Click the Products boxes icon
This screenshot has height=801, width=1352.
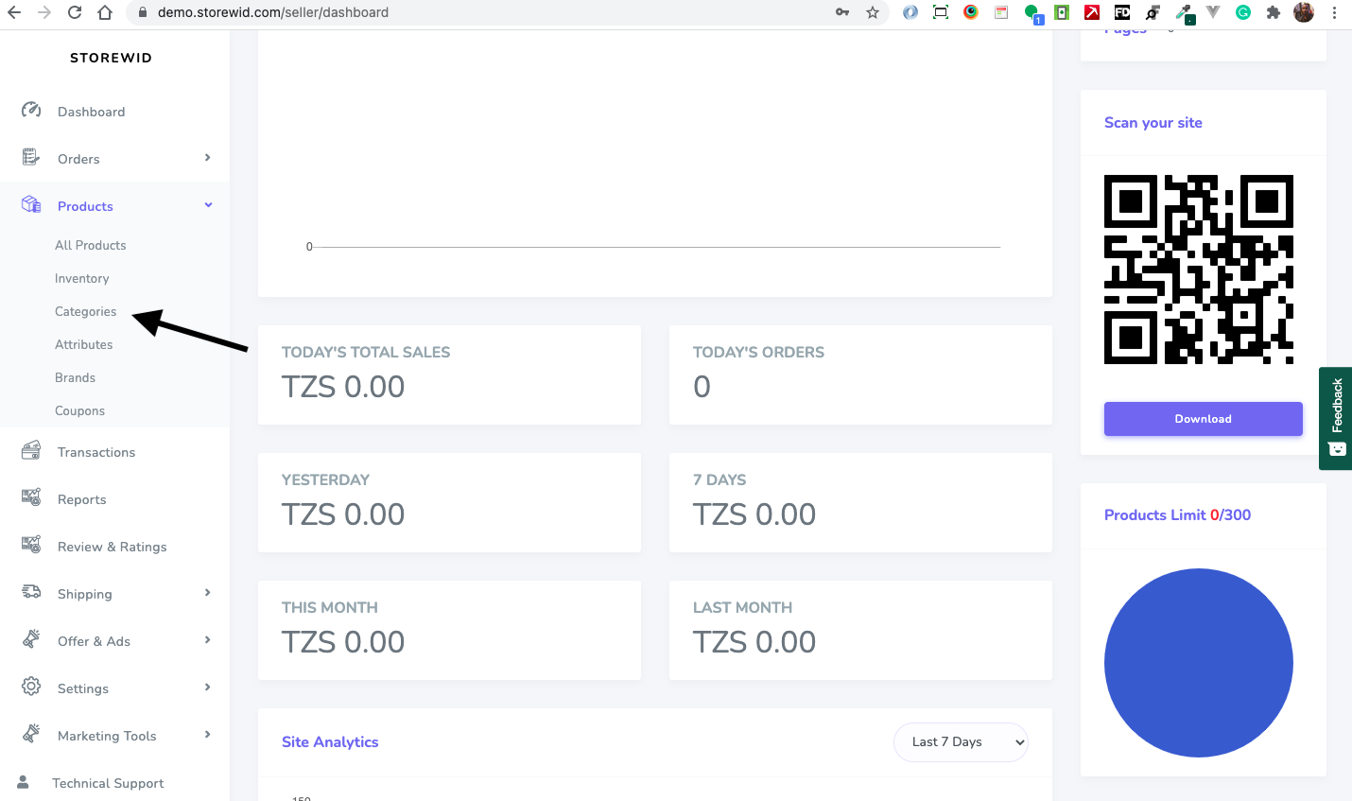point(31,204)
